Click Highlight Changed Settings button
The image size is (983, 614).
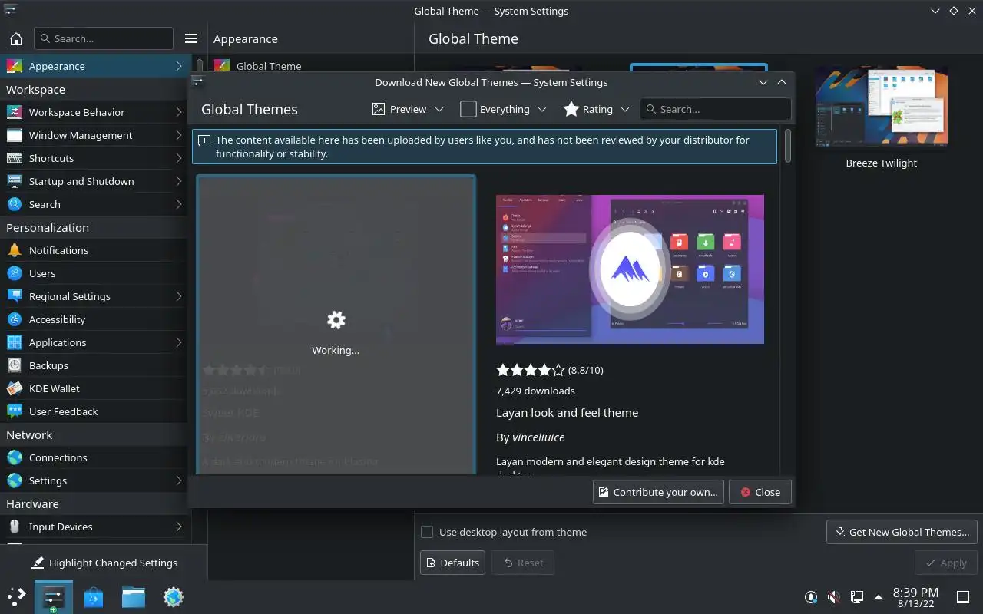pyautogui.click(x=104, y=563)
